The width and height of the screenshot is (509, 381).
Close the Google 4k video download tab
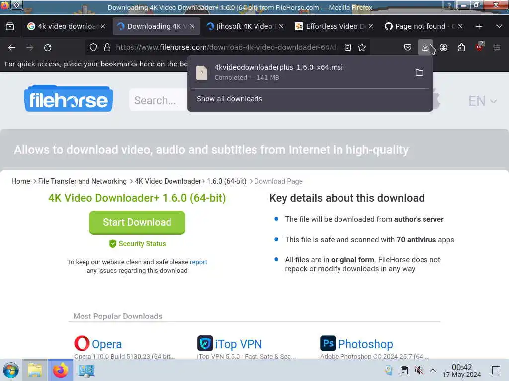tap(103, 26)
